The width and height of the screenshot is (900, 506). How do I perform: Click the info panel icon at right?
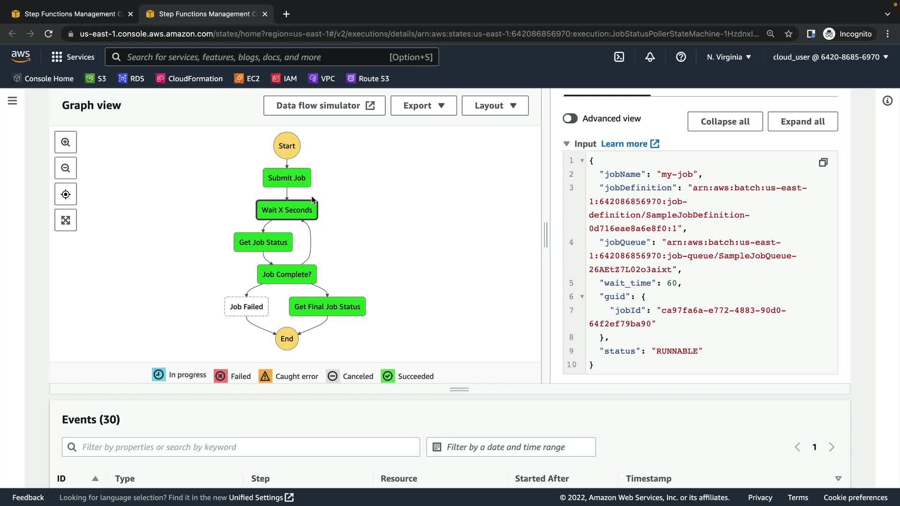[x=887, y=101]
